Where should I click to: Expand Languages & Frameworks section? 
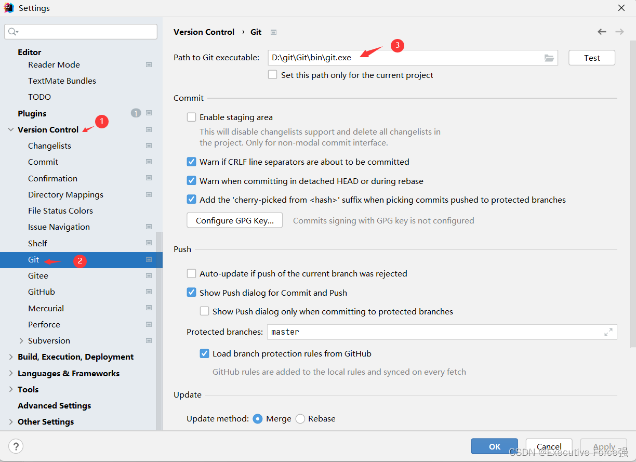pos(11,373)
